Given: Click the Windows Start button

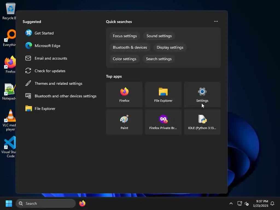Looking at the screenshot, I should pos(9,203).
